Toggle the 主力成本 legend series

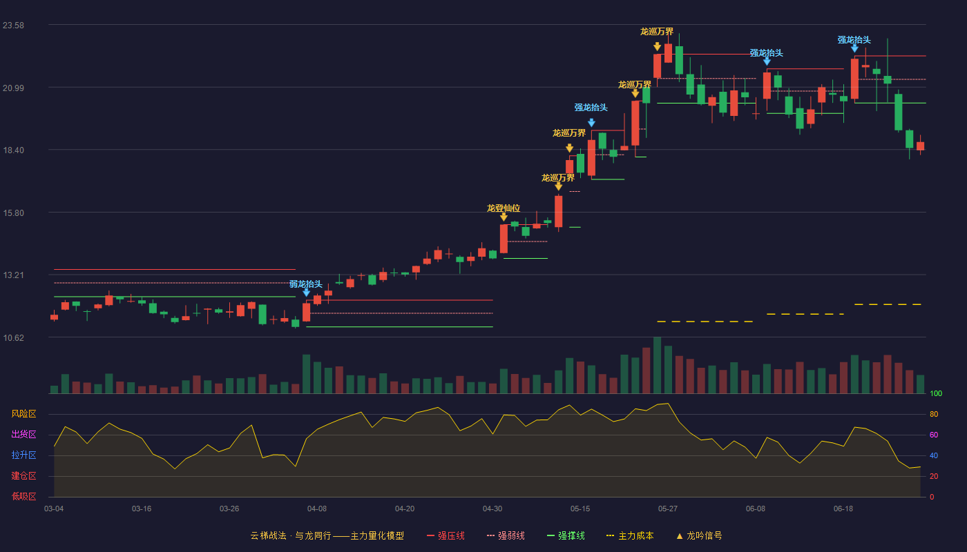(630, 535)
